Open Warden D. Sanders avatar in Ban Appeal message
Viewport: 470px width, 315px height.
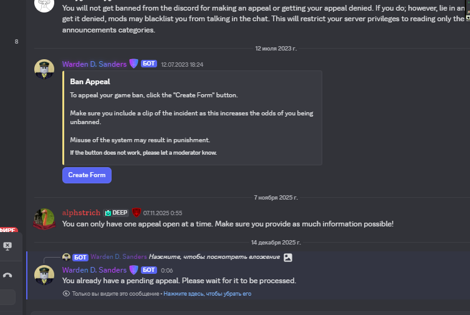coord(44,69)
